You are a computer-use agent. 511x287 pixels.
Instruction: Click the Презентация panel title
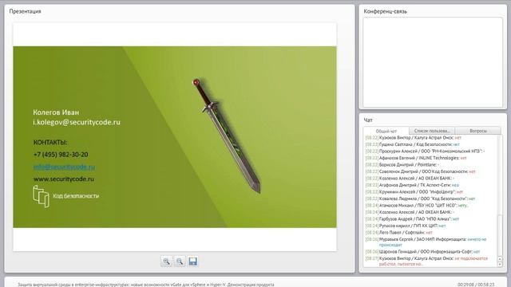(25, 11)
